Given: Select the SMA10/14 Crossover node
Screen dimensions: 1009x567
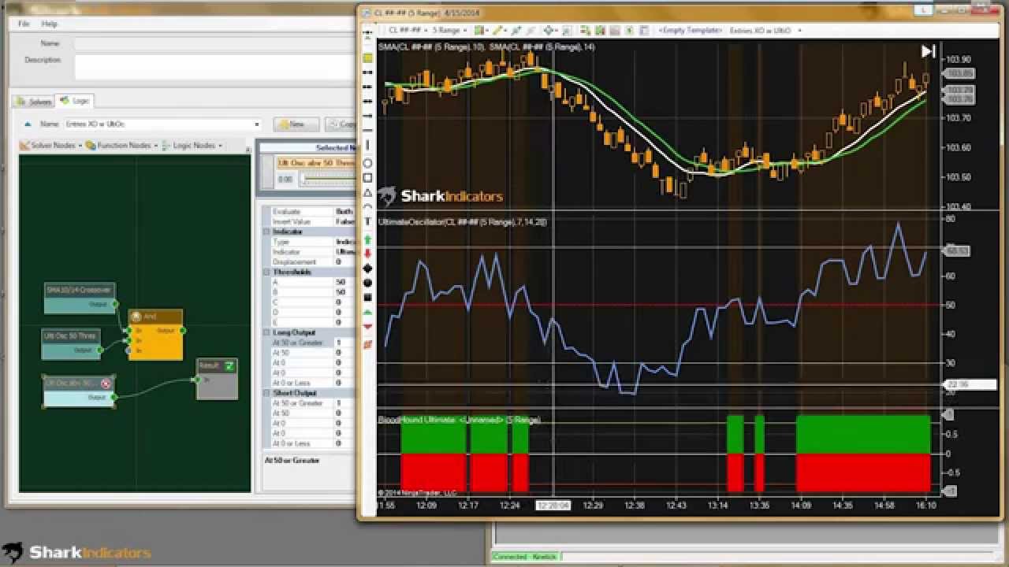Looking at the screenshot, I should [80, 297].
